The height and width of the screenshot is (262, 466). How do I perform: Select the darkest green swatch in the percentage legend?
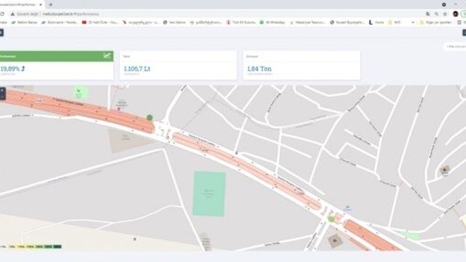[x=58, y=246]
